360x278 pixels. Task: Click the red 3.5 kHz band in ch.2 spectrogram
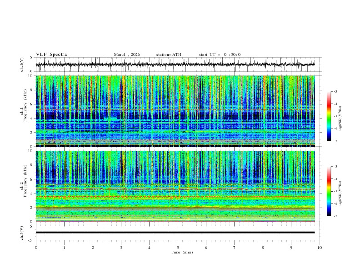click(175, 197)
